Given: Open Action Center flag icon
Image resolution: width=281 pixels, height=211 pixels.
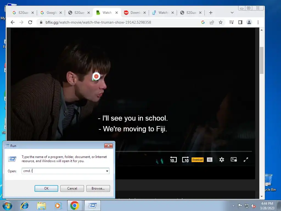Looking at the screenshot, I should (x=240, y=206).
